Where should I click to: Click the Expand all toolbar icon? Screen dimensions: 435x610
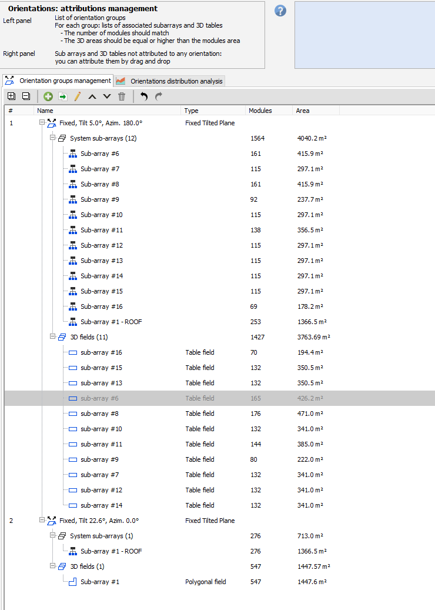(x=12, y=96)
